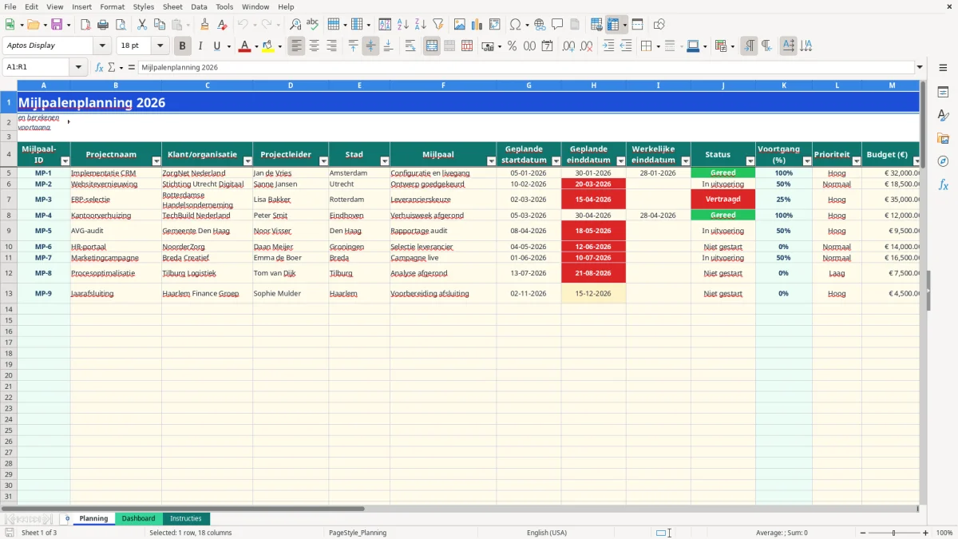Toggle Wrap Text
This screenshot has height=539, width=958.
(x=410, y=46)
